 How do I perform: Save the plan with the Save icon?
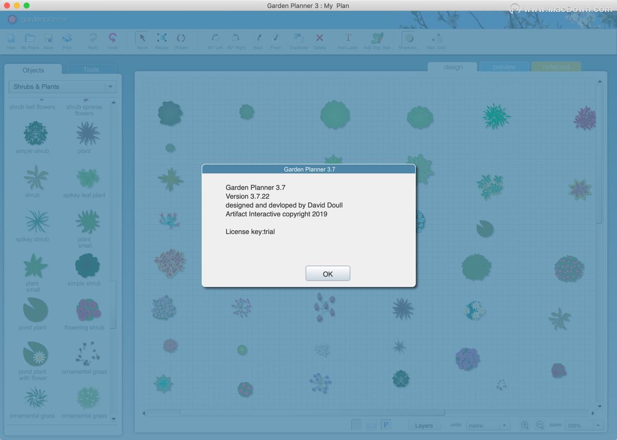tap(48, 38)
